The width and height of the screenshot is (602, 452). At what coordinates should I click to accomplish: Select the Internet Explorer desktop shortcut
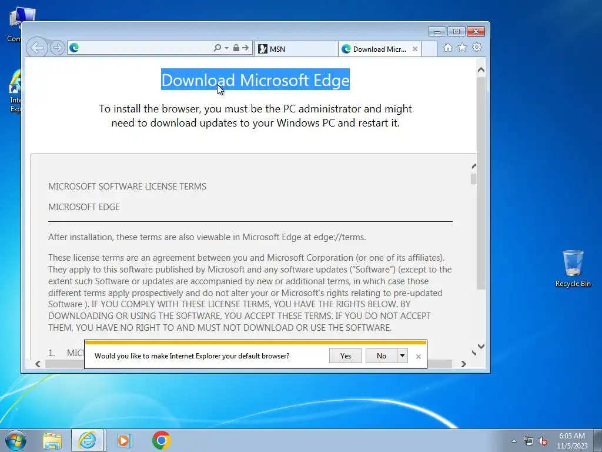tap(15, 91)
